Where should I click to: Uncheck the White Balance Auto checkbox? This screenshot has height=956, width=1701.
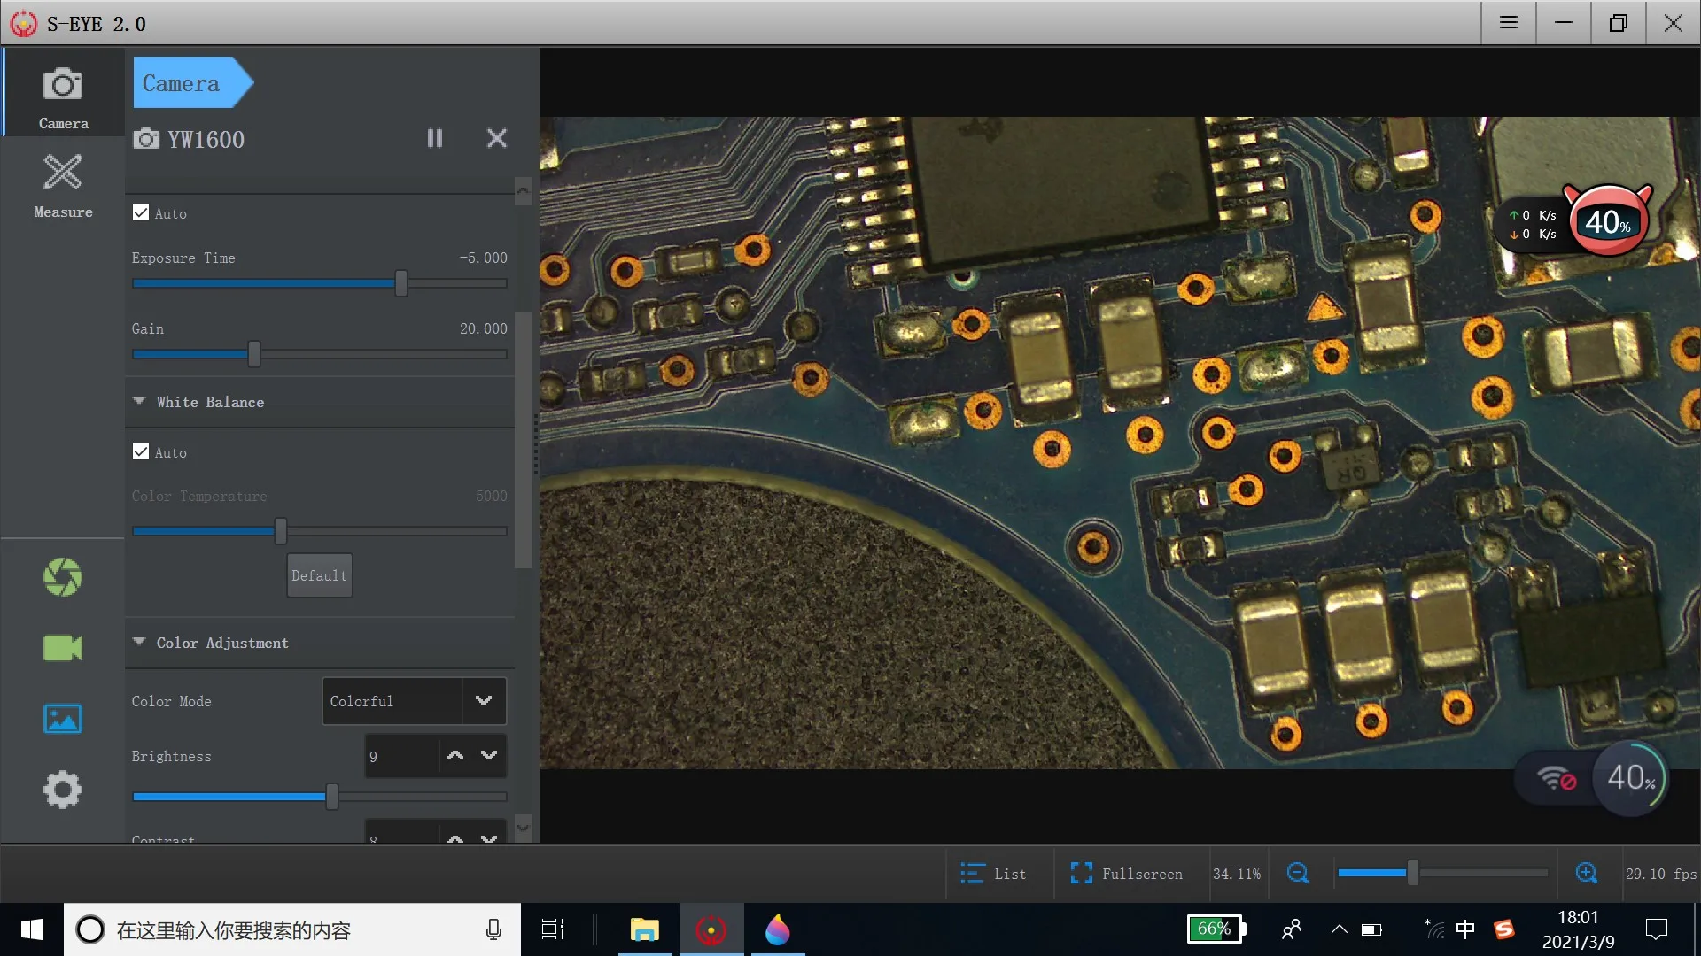pos(141,452)
